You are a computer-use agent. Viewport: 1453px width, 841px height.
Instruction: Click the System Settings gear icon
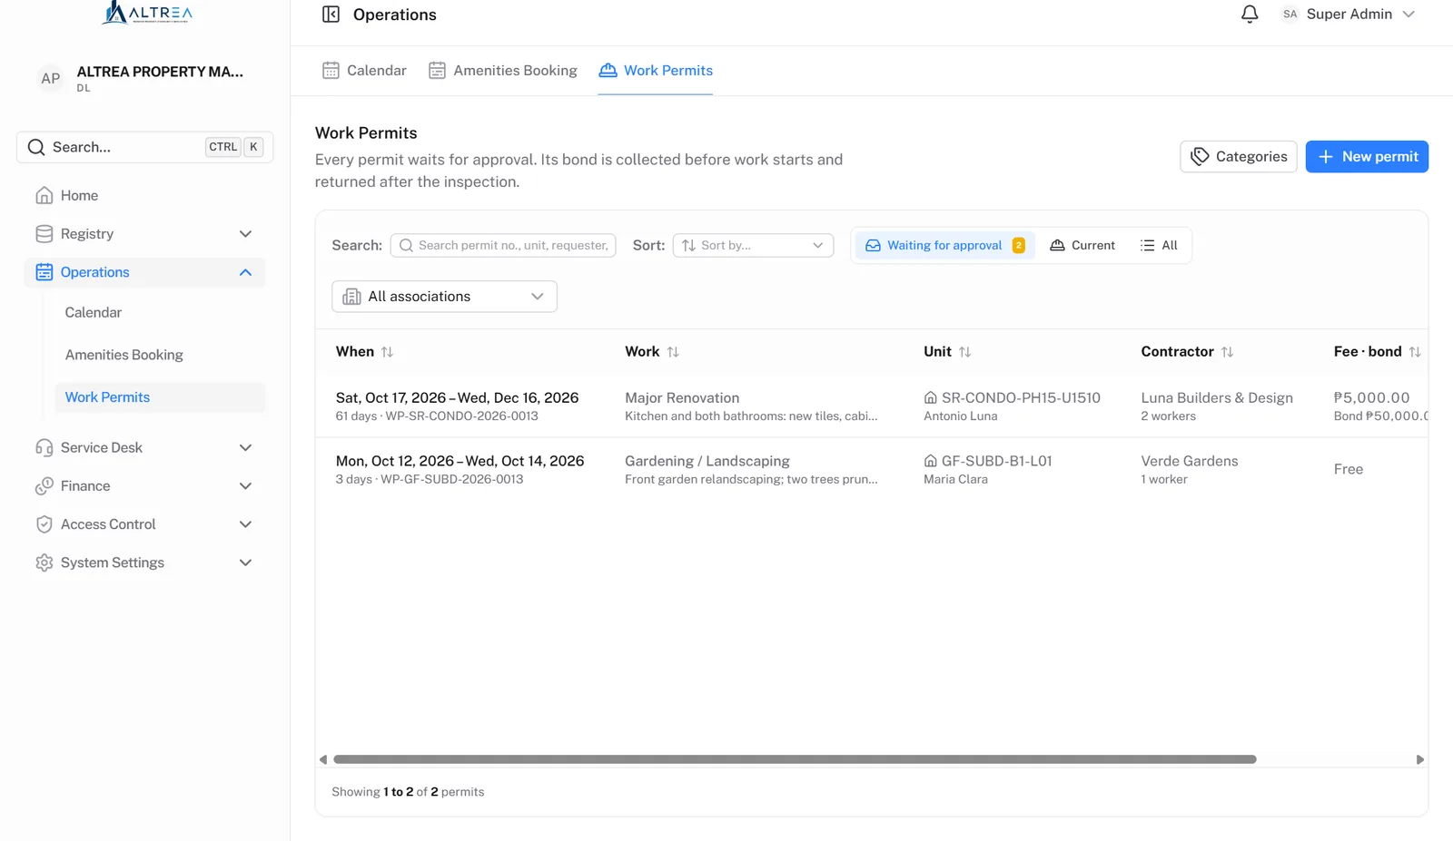tap(44, 562)
